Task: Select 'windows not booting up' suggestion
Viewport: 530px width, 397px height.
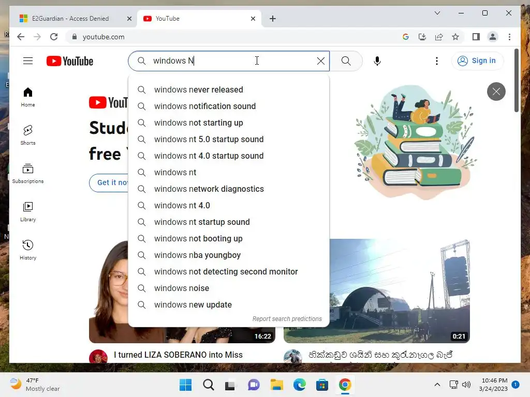Action: pos(229,239)
